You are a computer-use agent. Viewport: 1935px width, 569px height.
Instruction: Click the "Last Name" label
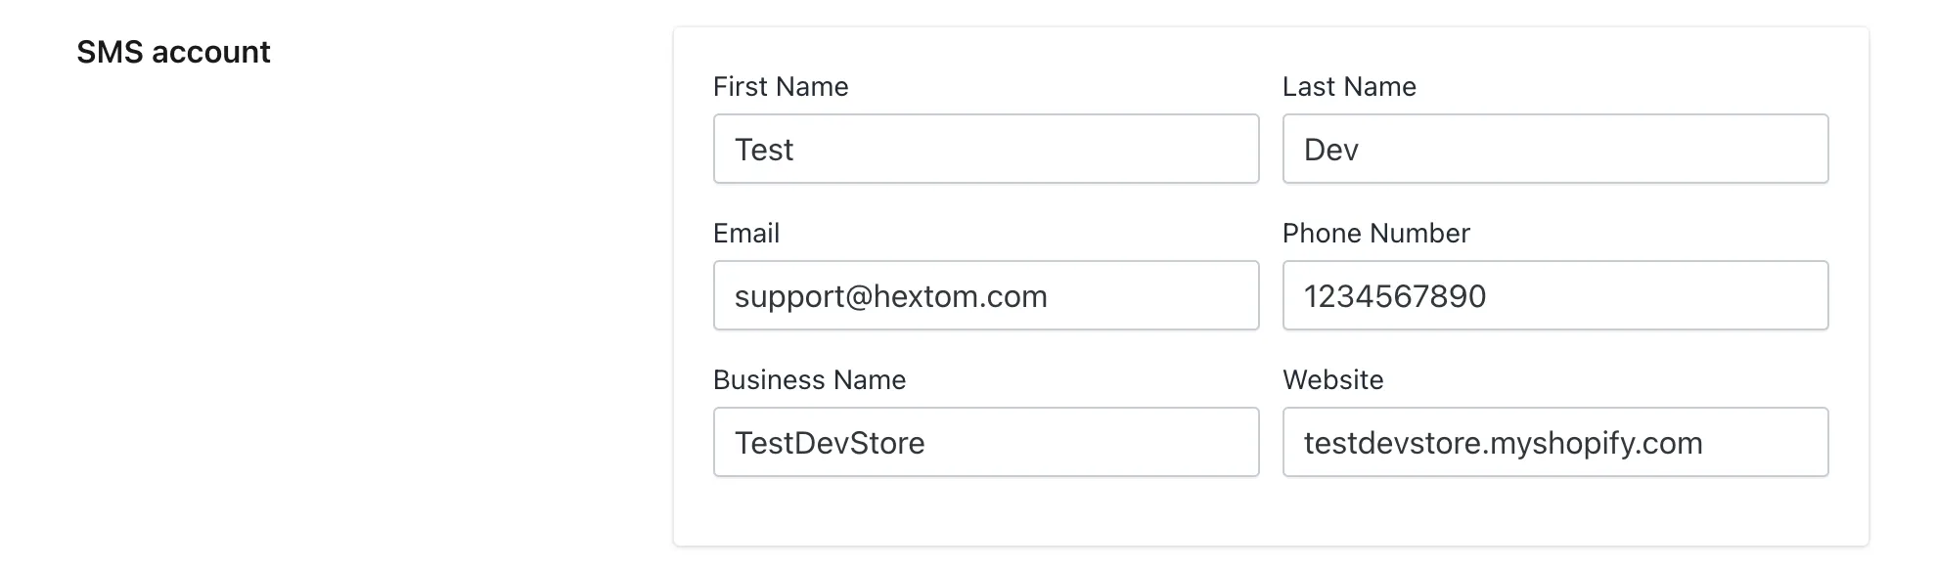coord(1349,87)
